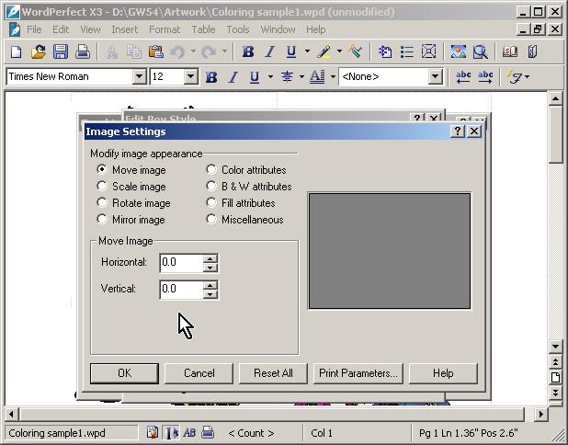Click the QuickFormat paint roller icon
This screenshot has height=445, width=568.
(356, 51)
